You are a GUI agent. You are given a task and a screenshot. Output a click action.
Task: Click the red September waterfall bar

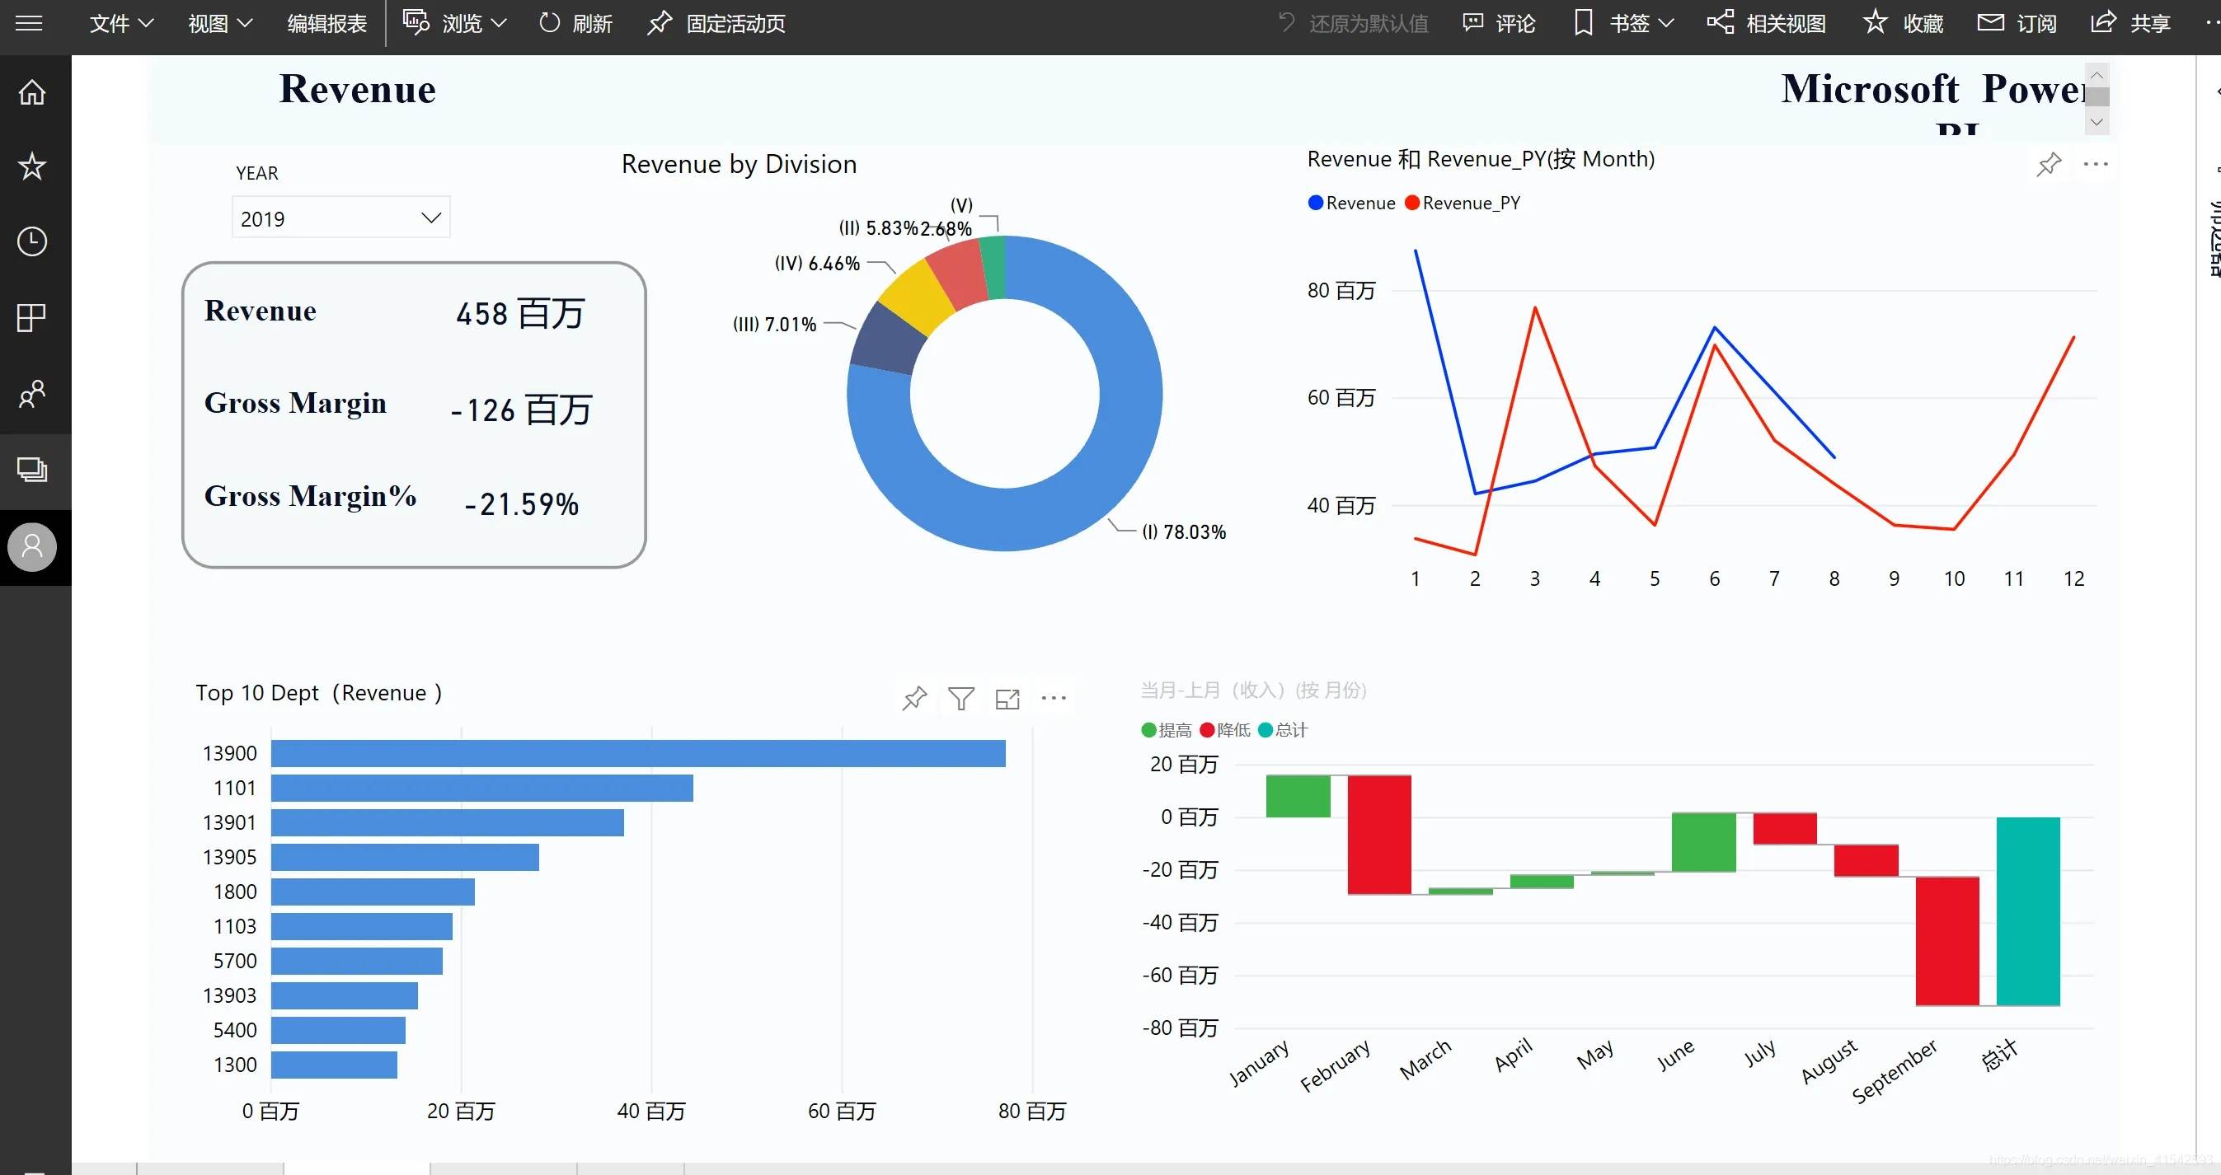[x=1946, y=941]
